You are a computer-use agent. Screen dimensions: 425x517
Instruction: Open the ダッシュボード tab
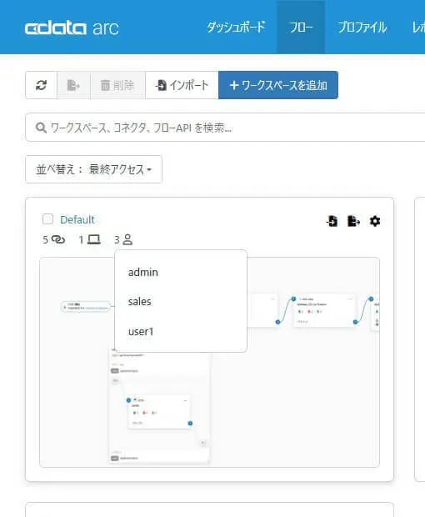236,27
